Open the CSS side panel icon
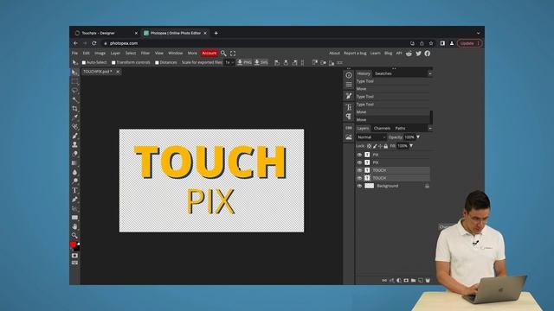 pyautogui.click(x=349, y=128)
